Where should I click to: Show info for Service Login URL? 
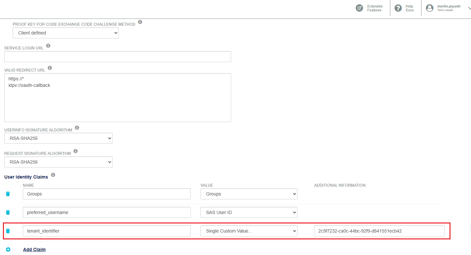pyautogui.click(x=48, y=46)
